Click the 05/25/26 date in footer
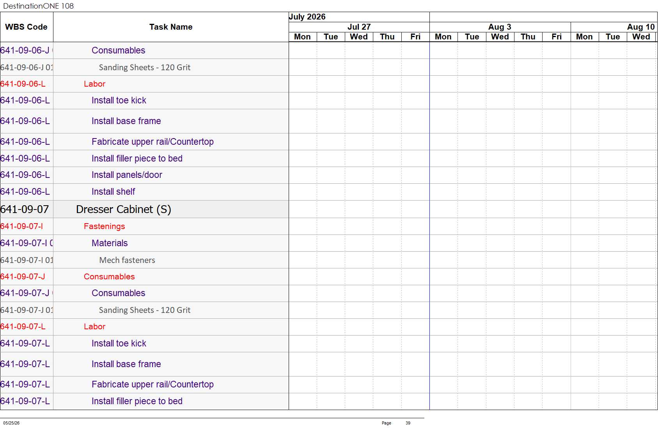This screenshot has height=428, width=658. 11,423
